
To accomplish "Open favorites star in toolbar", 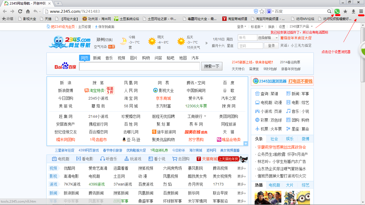I will [345, 11].
